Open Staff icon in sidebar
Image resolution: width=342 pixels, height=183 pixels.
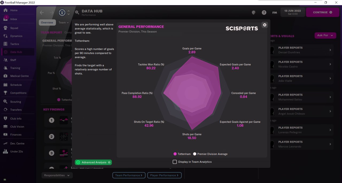(5, 60)
